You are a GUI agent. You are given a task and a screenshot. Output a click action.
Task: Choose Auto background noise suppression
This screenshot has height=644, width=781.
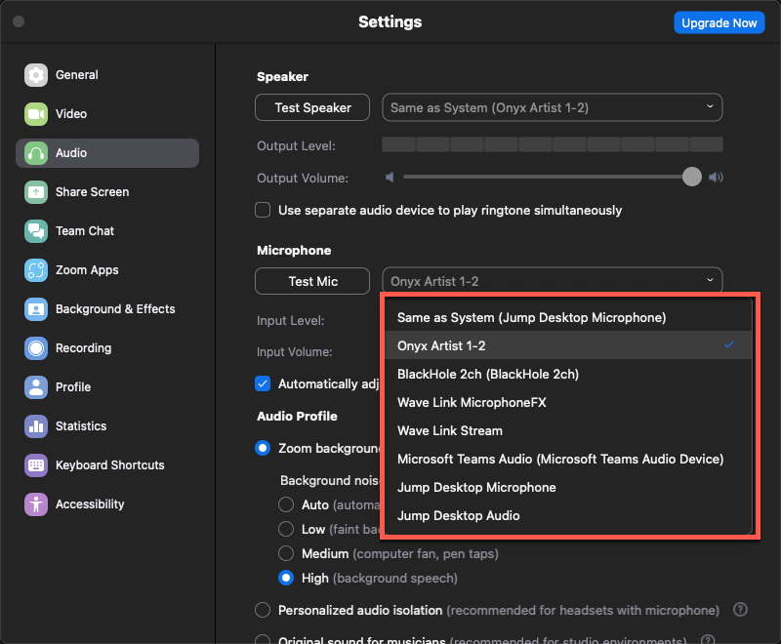(286, 504)
